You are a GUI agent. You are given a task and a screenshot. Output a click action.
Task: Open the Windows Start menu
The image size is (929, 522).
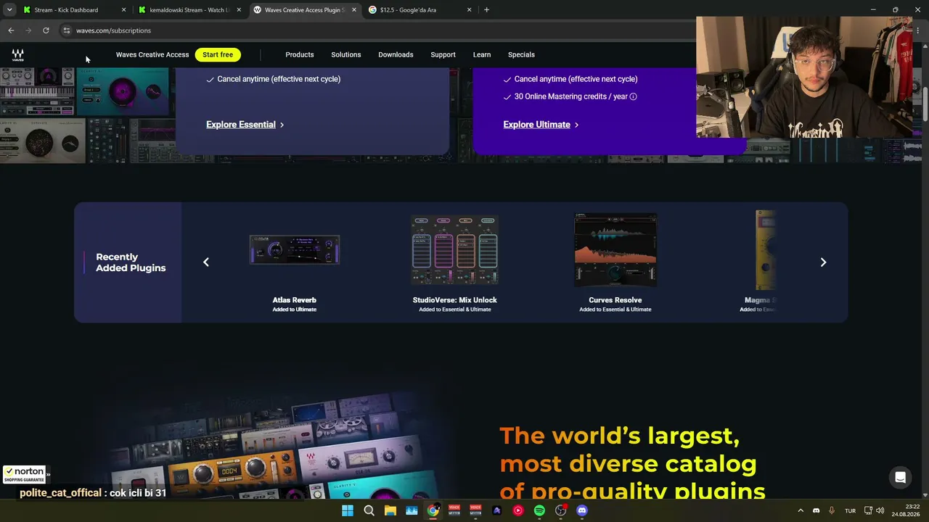point(347,510)
